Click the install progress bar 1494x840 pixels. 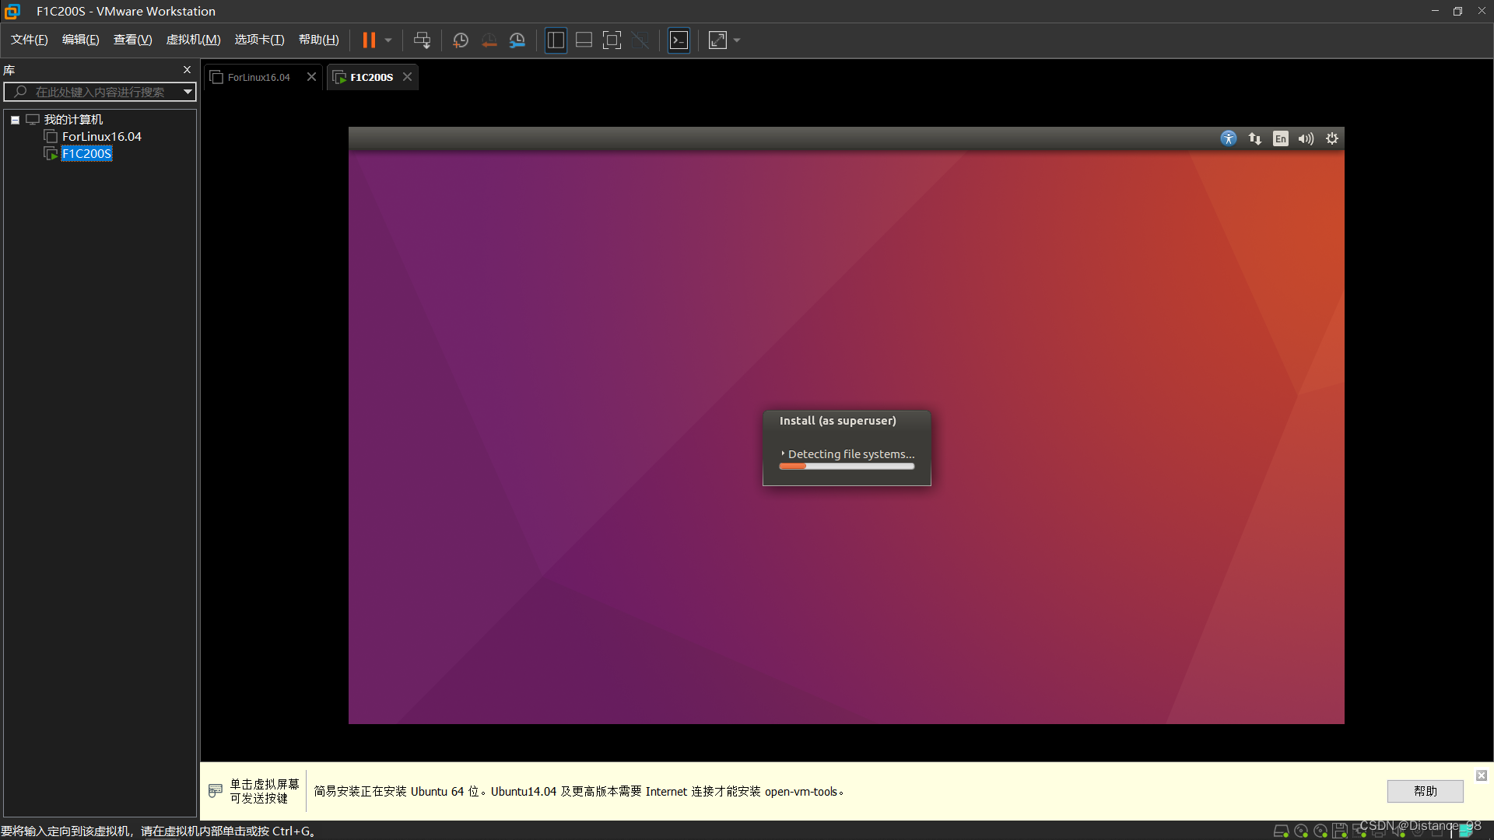[x=847, y=467]
